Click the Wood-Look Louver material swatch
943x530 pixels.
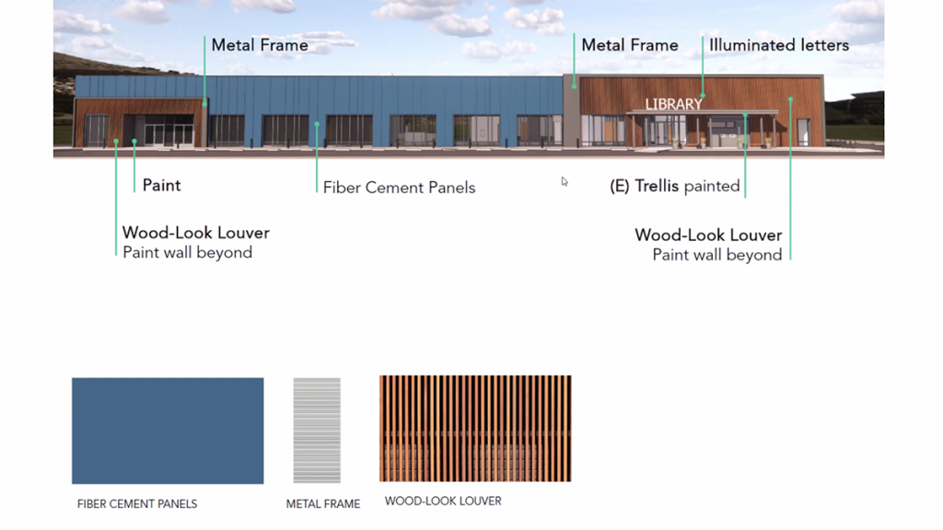(x=475, y=429)
